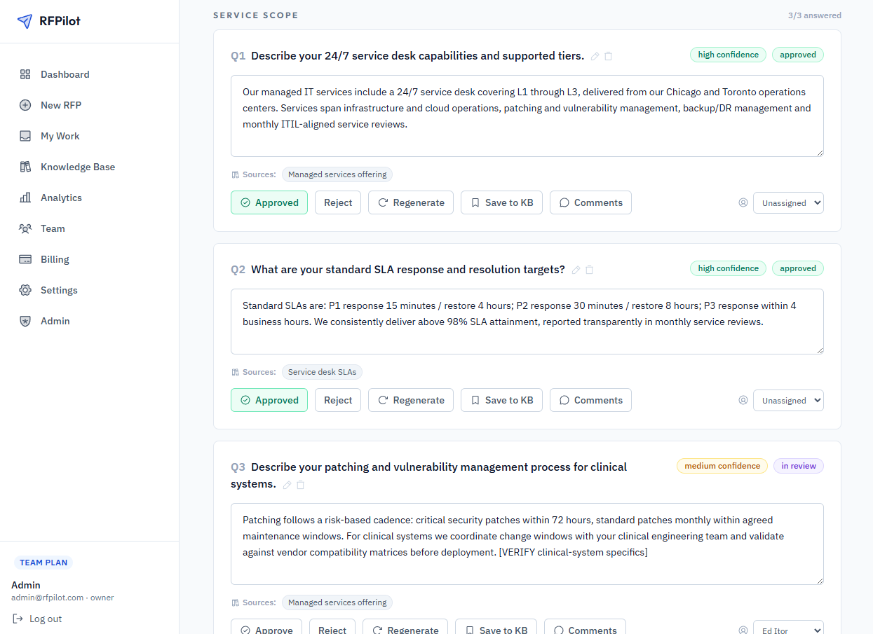Save Q2 answer to KB
873x634 pixels.
[501, 400]
